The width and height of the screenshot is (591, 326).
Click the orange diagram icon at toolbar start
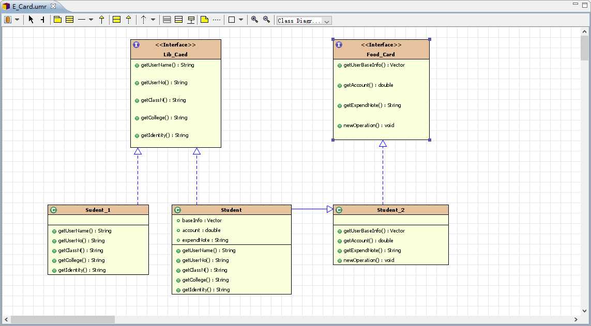(8, 20)
